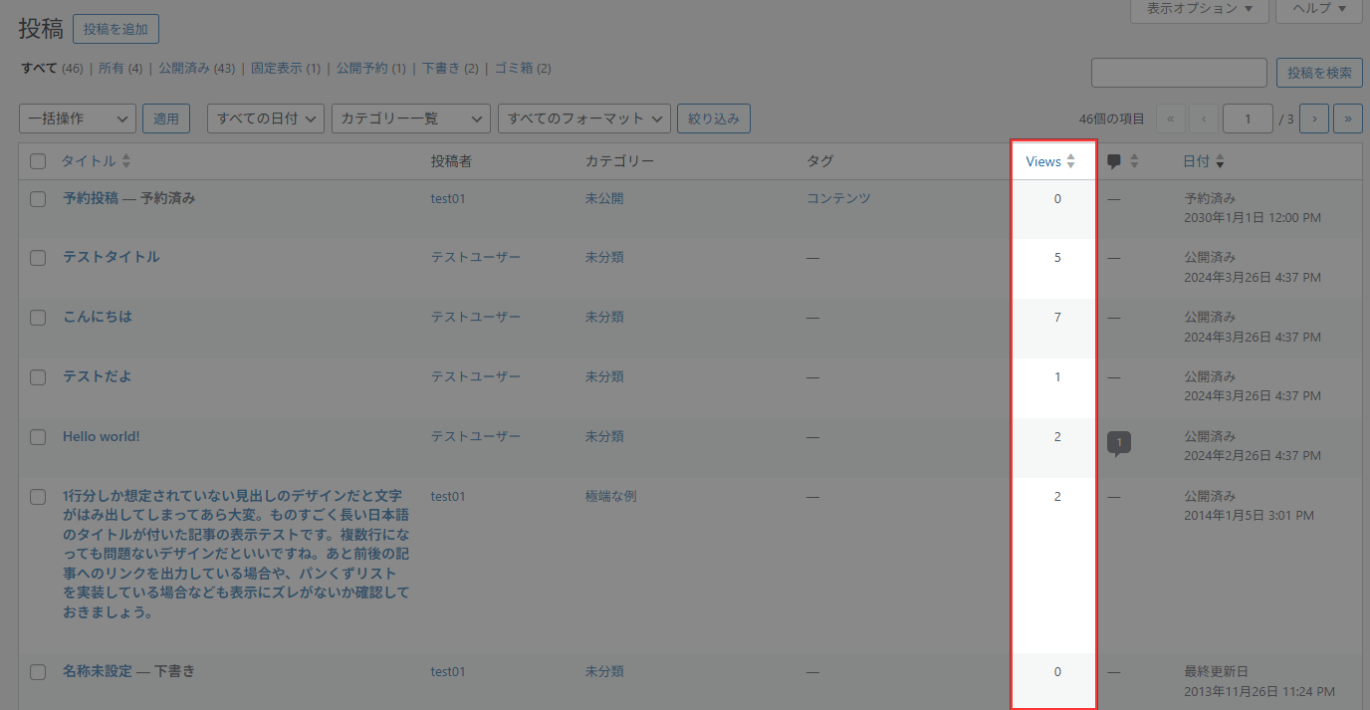Viewport: 1370px width, 710px height.
Task: Switch to the 公開済み posts filter
Action: [x=184, y=69]
